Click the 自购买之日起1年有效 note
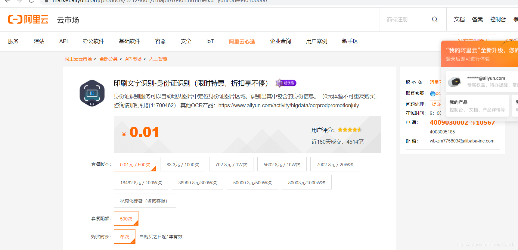 161,237
